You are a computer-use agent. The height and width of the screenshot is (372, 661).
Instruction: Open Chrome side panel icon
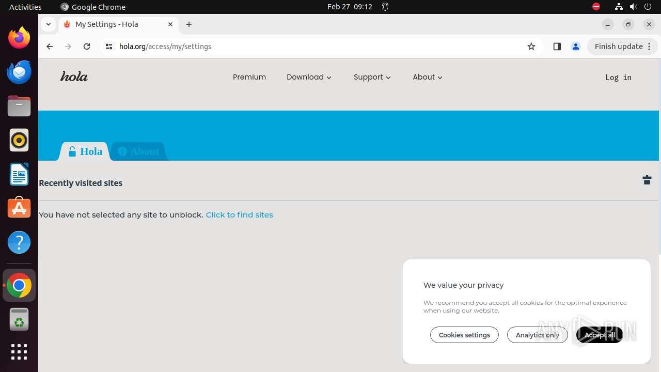[x=557, y=47]
